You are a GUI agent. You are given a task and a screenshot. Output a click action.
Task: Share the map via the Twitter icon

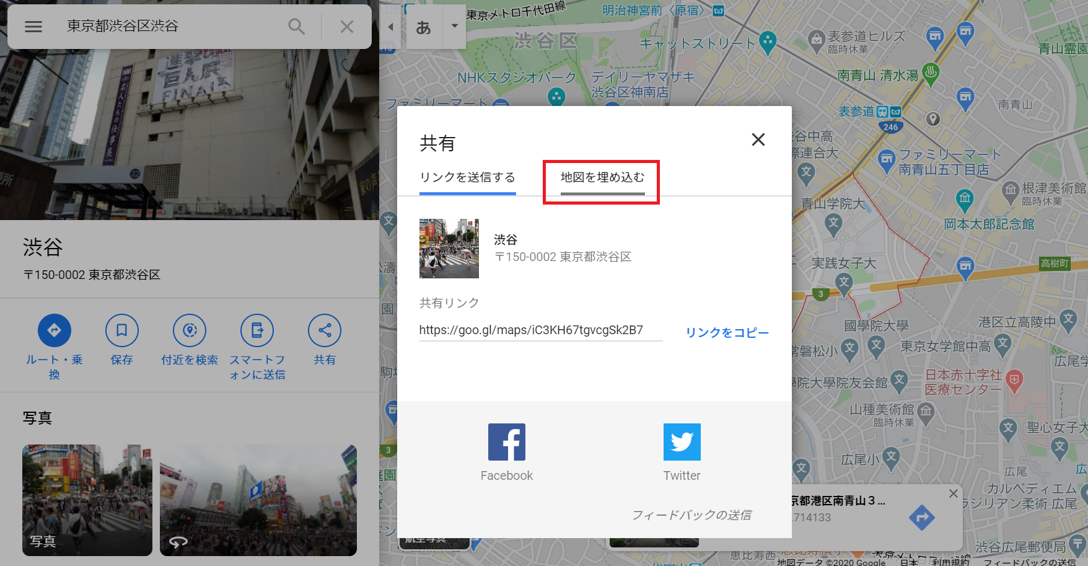[682, 442]
